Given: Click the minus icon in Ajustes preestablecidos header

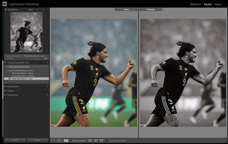Looking at the screenshot, I should pyautogui.click(x=44, y=62).
